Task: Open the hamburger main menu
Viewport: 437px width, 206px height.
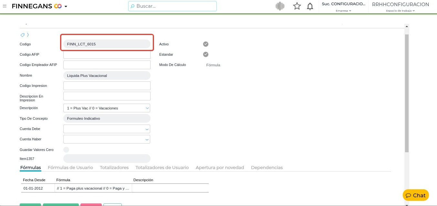Action: (5, 6)
